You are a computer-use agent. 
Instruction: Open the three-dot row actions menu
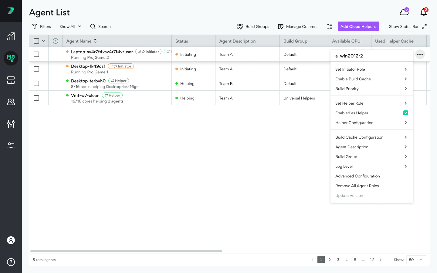click(420, 54)
